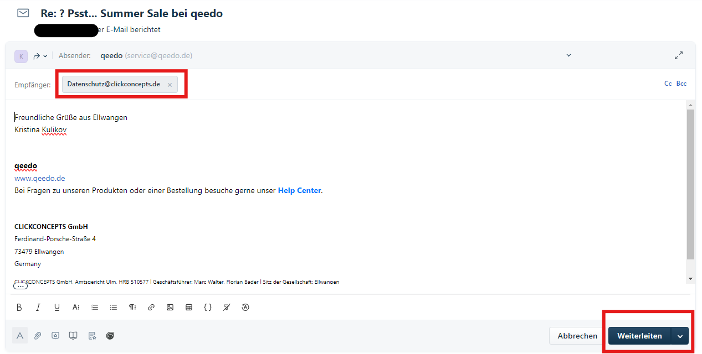Click the 'Ferdinand-Porsche-Straße 4' line
This screenshot has width=702, height=354.
tap(55, 239)
